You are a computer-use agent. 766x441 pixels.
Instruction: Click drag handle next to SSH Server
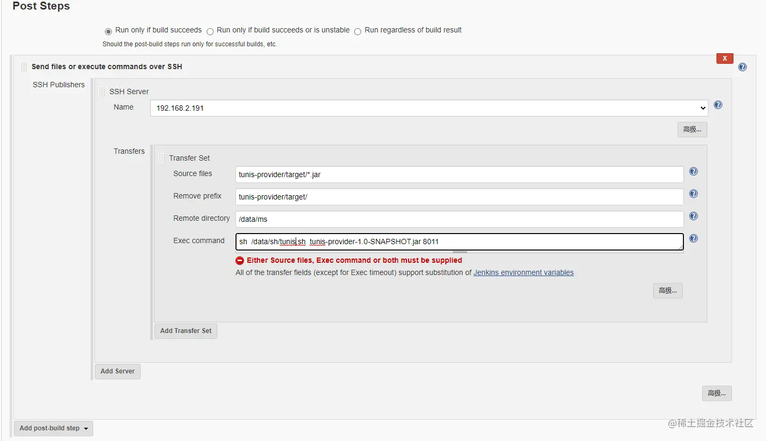[102, 91]
